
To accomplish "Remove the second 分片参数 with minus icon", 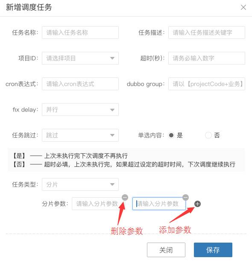I will [x=186, y=197].
